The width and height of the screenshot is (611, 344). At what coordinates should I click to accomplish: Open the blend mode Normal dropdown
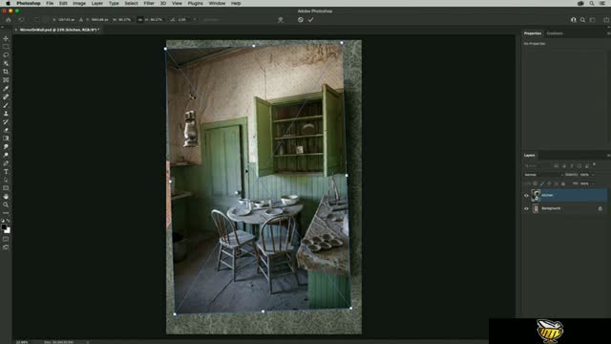pyautogui.click(x=543, y=175)
